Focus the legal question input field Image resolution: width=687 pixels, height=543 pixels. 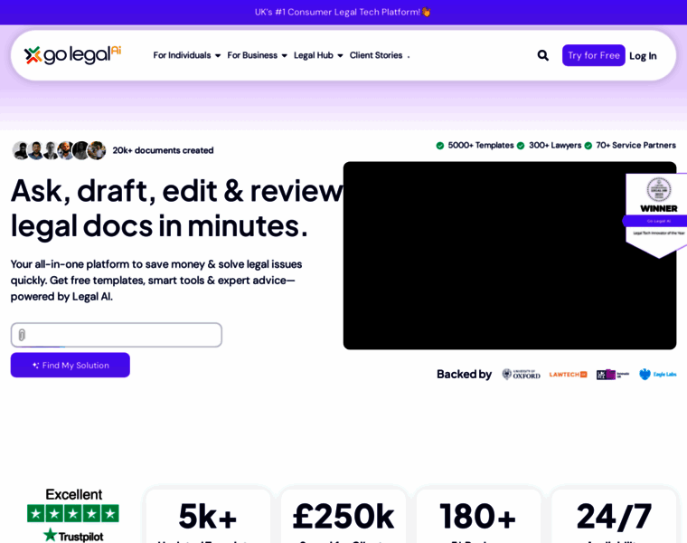(x=116, y=335)
